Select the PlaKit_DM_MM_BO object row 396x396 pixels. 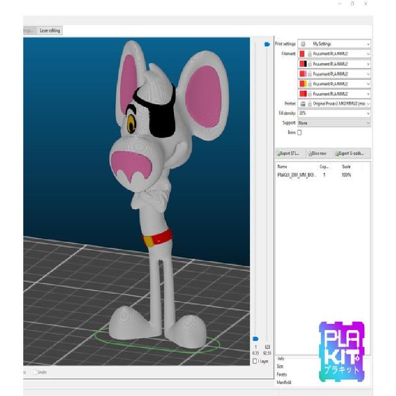323,175
